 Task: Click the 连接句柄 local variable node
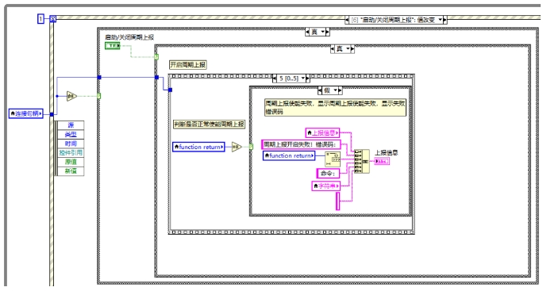(26, 113)
